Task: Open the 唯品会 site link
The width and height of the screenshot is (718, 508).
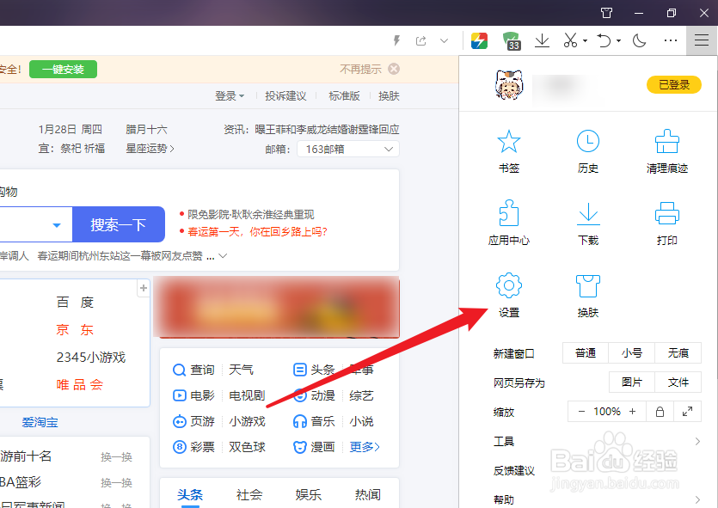Action: (80, 384)
